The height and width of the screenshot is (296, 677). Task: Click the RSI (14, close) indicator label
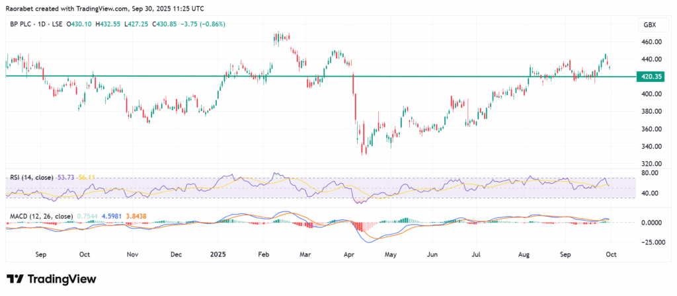30,178
